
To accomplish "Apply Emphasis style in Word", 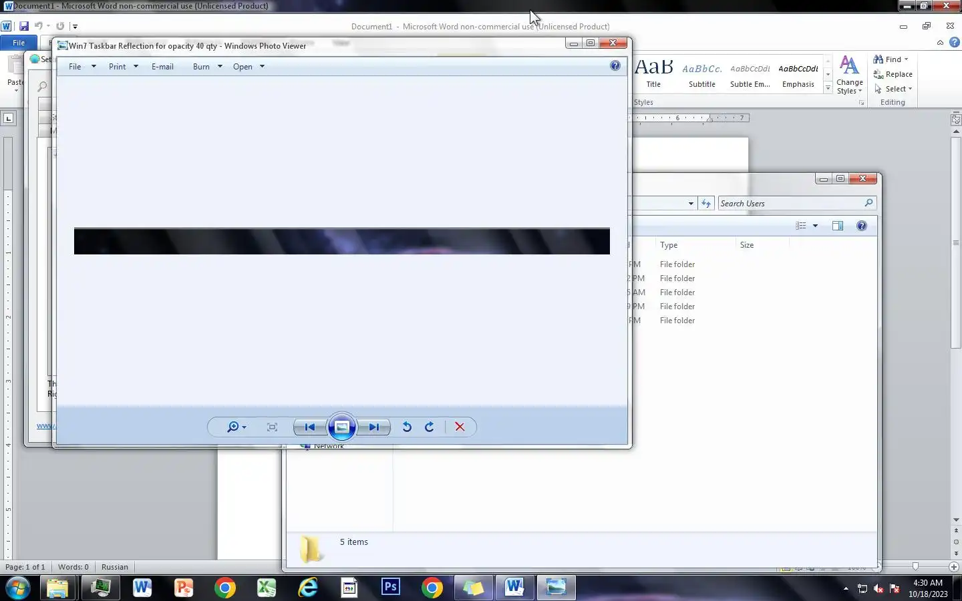I will 798,73.
